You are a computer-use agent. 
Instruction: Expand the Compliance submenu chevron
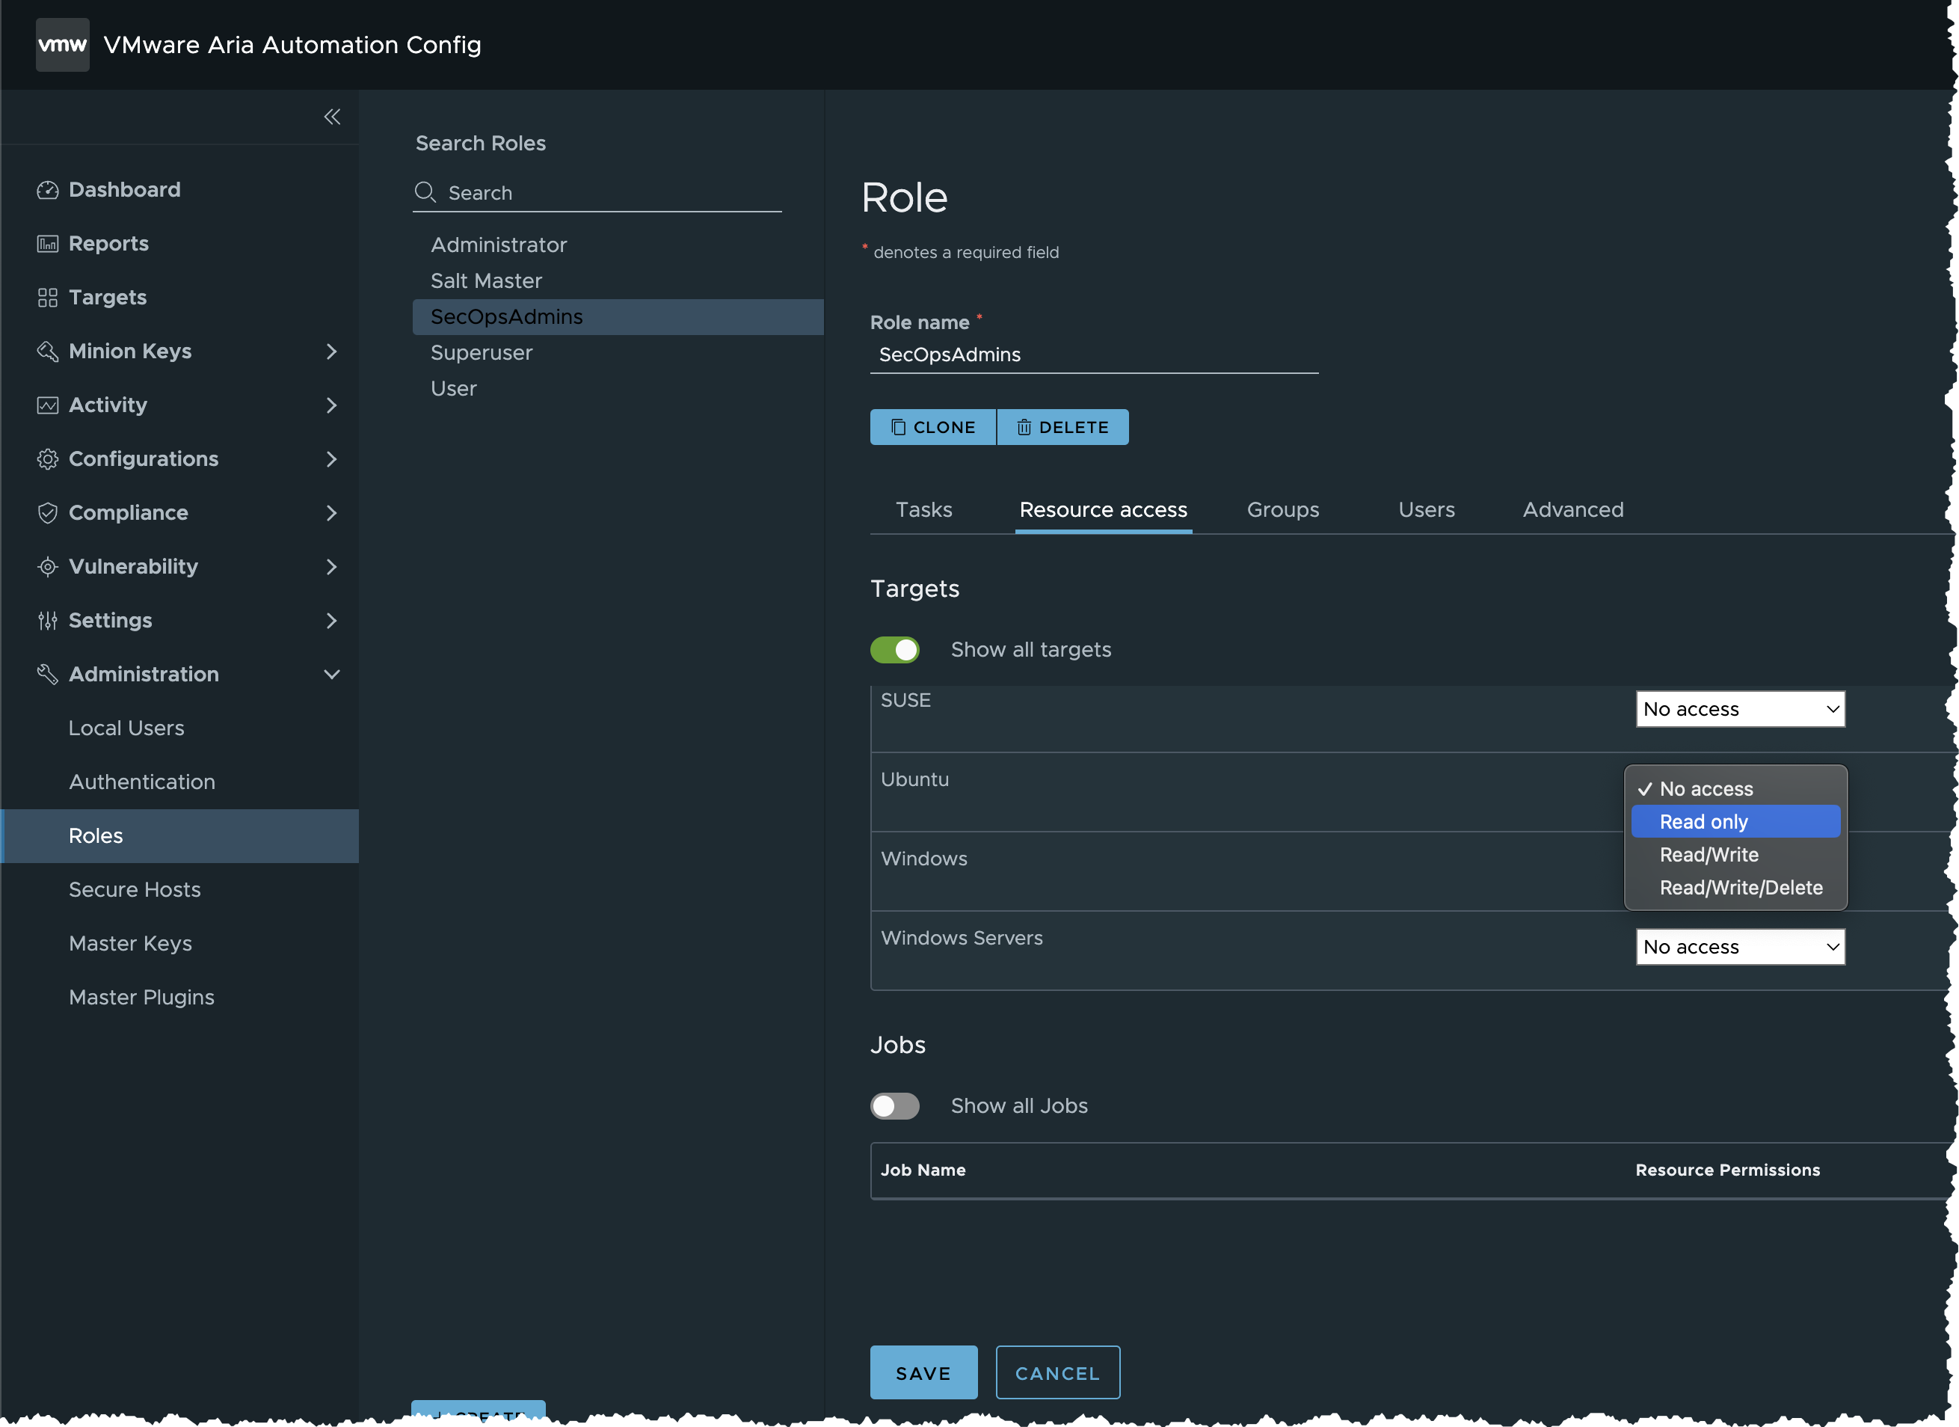[x=332, y=513]
